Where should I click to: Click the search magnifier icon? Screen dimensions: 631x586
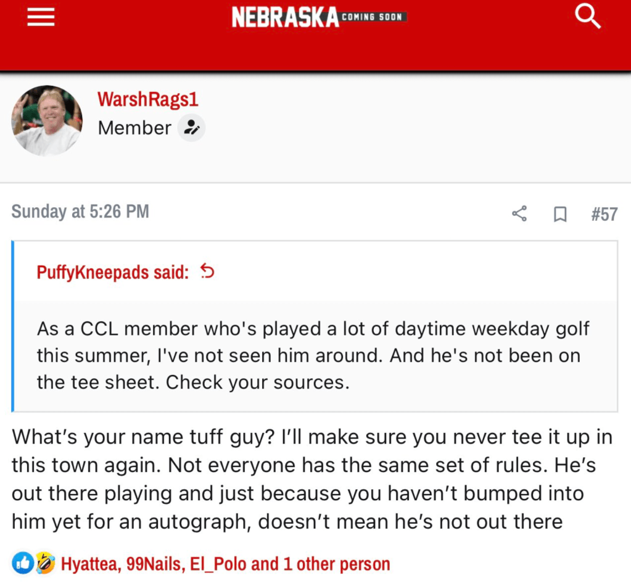587,17
